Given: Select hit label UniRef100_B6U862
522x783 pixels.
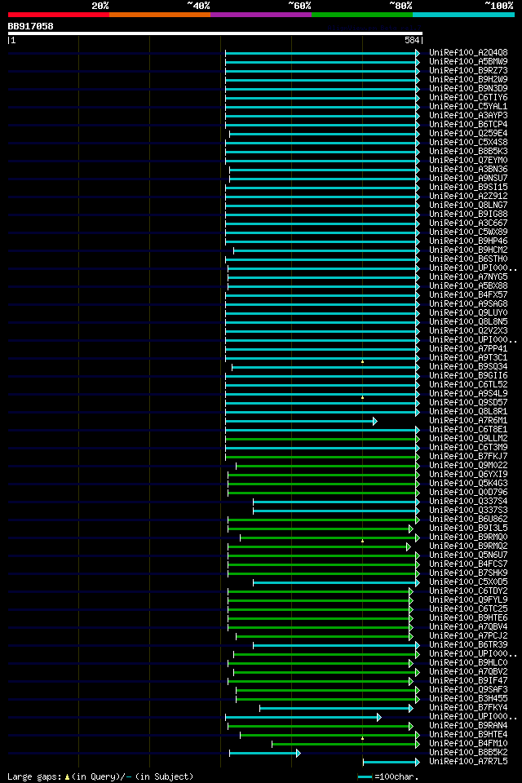Looking at the screenshot, I should coord(468,520).
